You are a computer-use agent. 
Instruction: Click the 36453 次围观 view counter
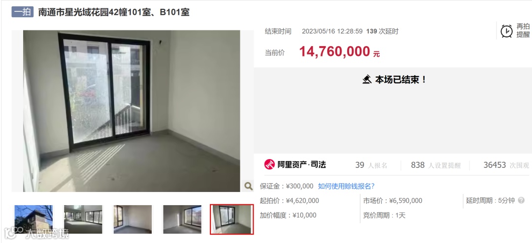506,165
